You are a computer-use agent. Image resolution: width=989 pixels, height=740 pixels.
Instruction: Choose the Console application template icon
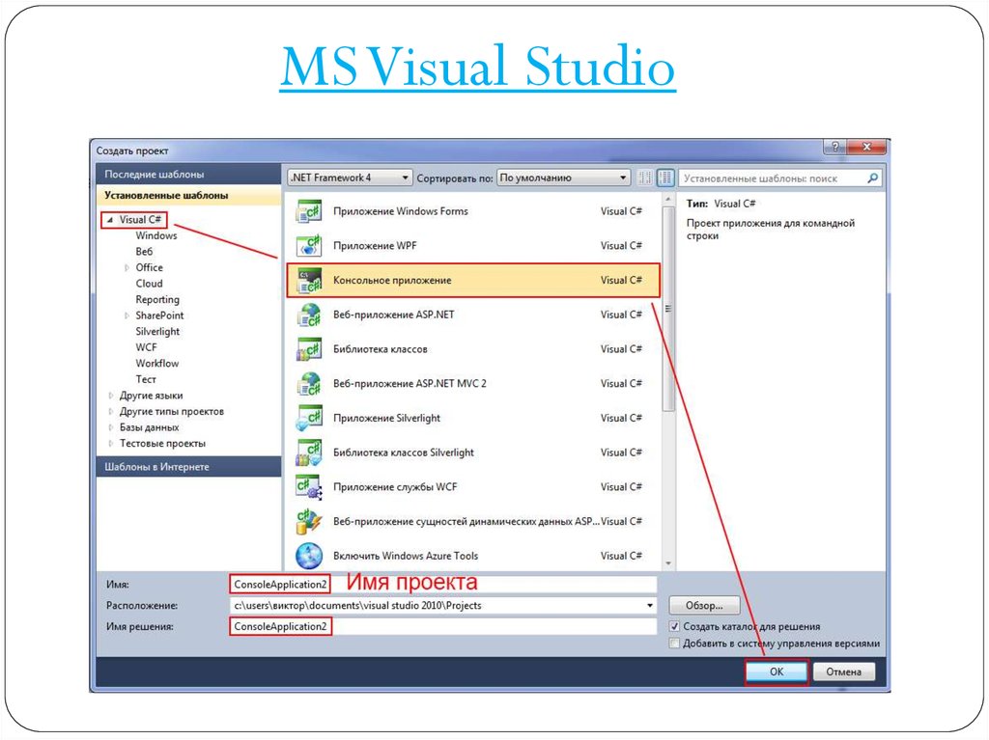click(308, 280)
